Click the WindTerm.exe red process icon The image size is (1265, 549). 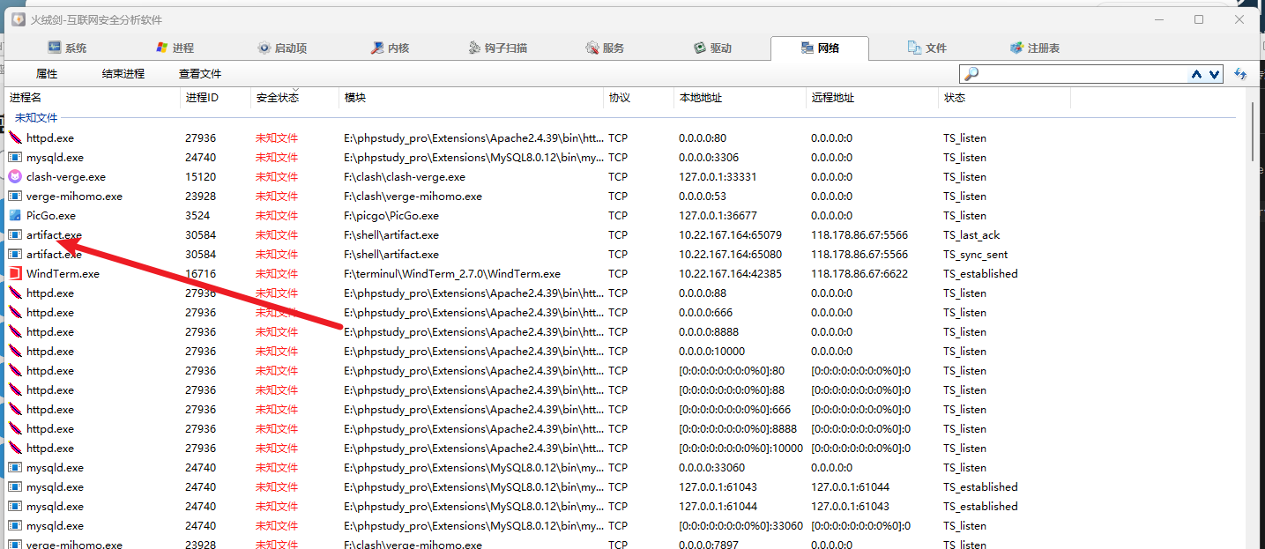[x=15, y=273]
